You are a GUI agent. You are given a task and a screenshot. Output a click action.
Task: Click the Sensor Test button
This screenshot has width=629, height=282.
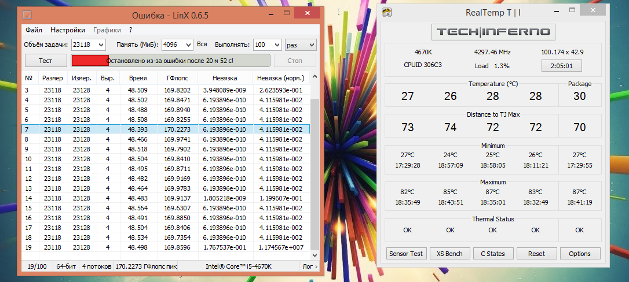coord(406,254)
